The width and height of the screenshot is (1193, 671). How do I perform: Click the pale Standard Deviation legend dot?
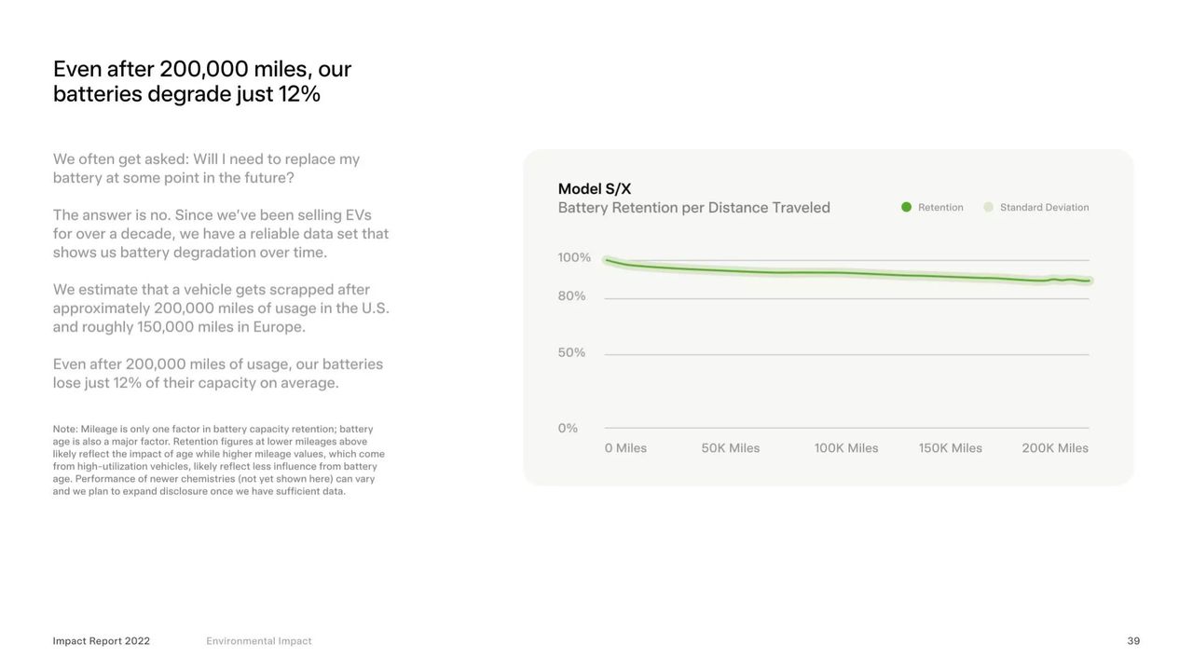tap(988, 207)
